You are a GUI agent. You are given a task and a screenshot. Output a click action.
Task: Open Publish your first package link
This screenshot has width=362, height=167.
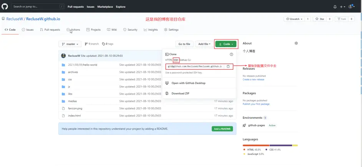tap(256, 104)
